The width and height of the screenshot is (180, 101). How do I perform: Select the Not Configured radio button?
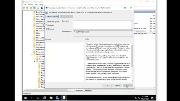click(47, 22)
